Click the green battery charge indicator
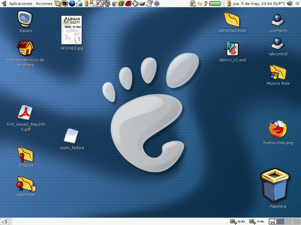This screenshot has width=301, height=225. [215, 4]
